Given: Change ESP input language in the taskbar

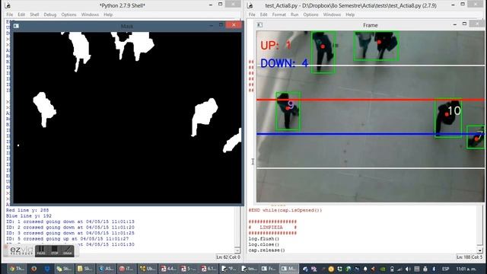Looking at the screenshot, I should (x=445, y=269).
